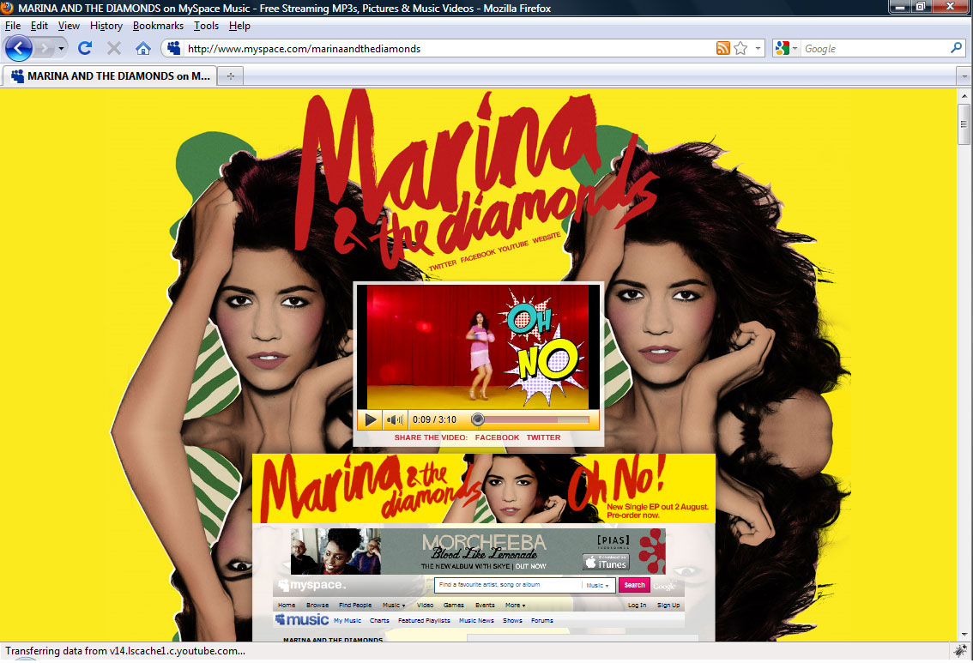Subscribe via the orange RSS feed icon
Image resolution: width=973 pixels, height=663 pixels.
click(723, 48)
